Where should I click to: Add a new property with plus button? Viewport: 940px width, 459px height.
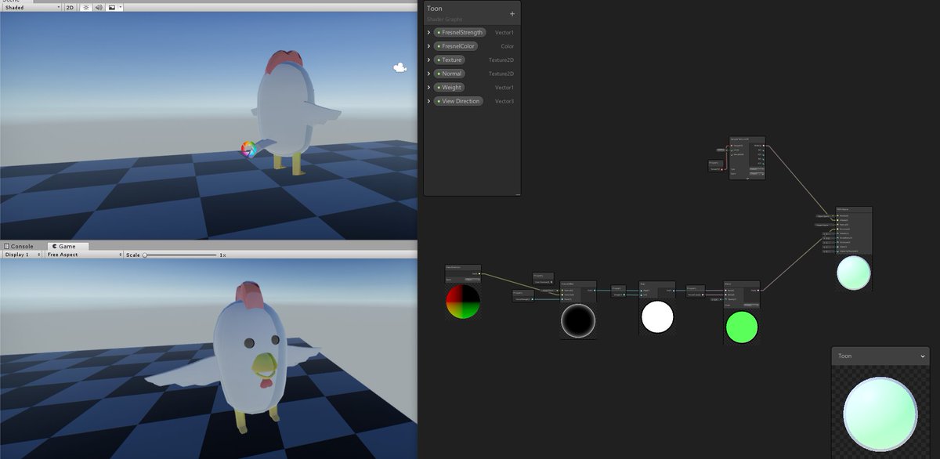pos(512,13)
